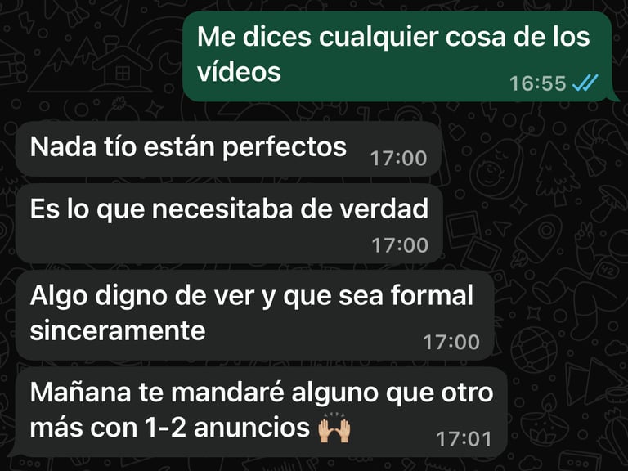Image resolution: width=628 pixels, height=471 pixels.
Task: Tap the 16:55 timestamp on sent message
Action: (537, 83)
